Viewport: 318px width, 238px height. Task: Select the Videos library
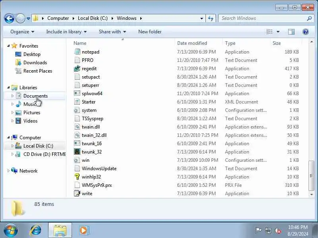(31, 121)
